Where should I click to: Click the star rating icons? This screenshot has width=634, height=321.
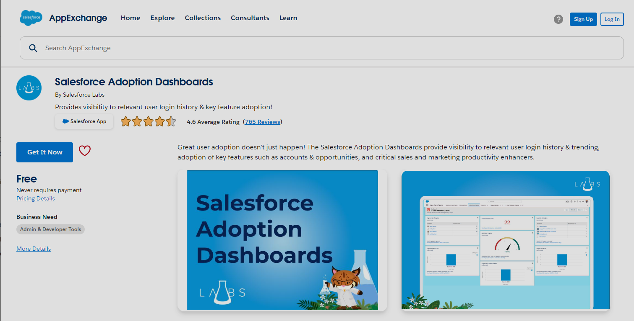149,122
